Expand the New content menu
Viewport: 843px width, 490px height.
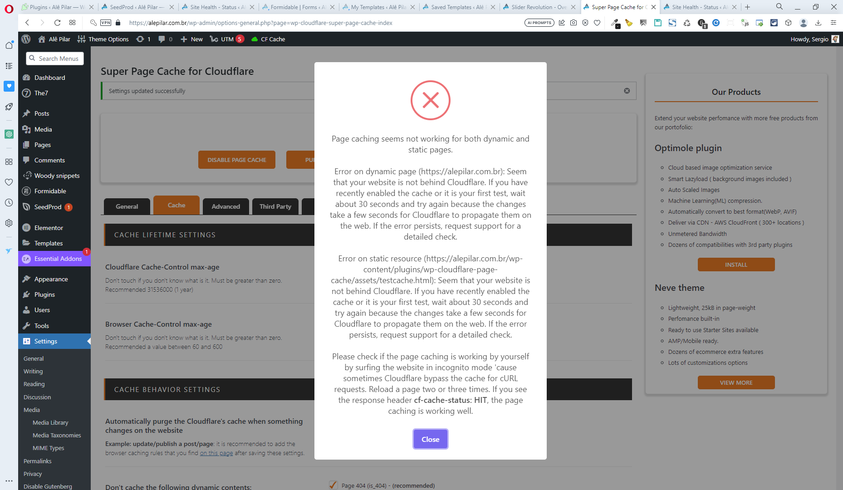(191, 39)
